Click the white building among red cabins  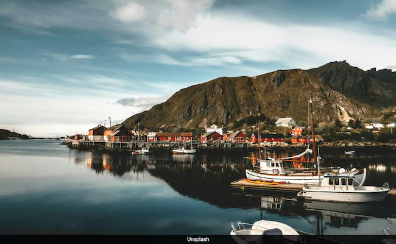pyautogui.click(x=213, y=129)
